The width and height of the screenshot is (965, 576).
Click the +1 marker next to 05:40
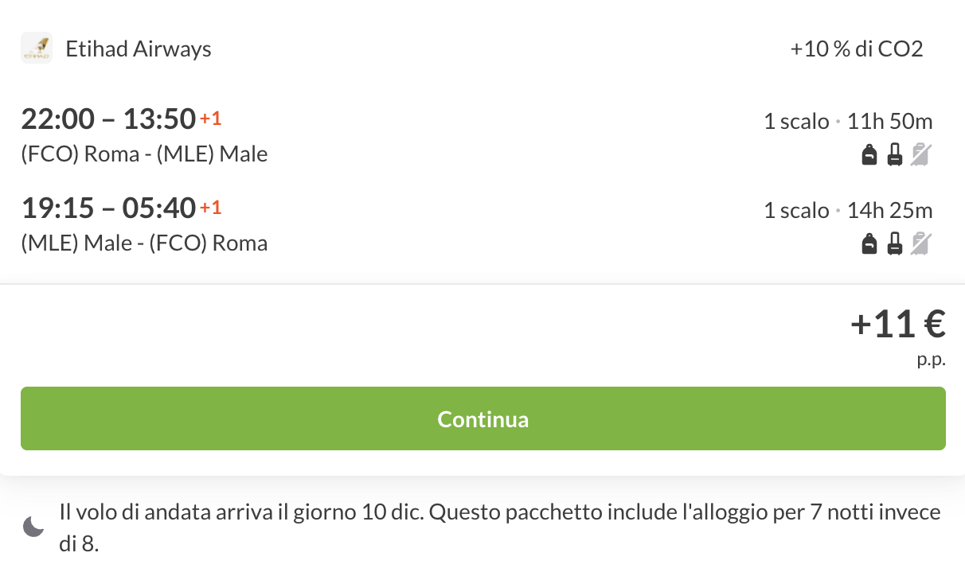(210, 208)
